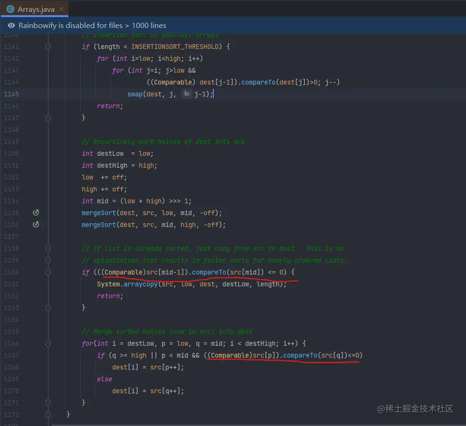Click the eye icon in Rainbowify notification
The height and width of the screenshot is (426, 466).
[11, 26]
